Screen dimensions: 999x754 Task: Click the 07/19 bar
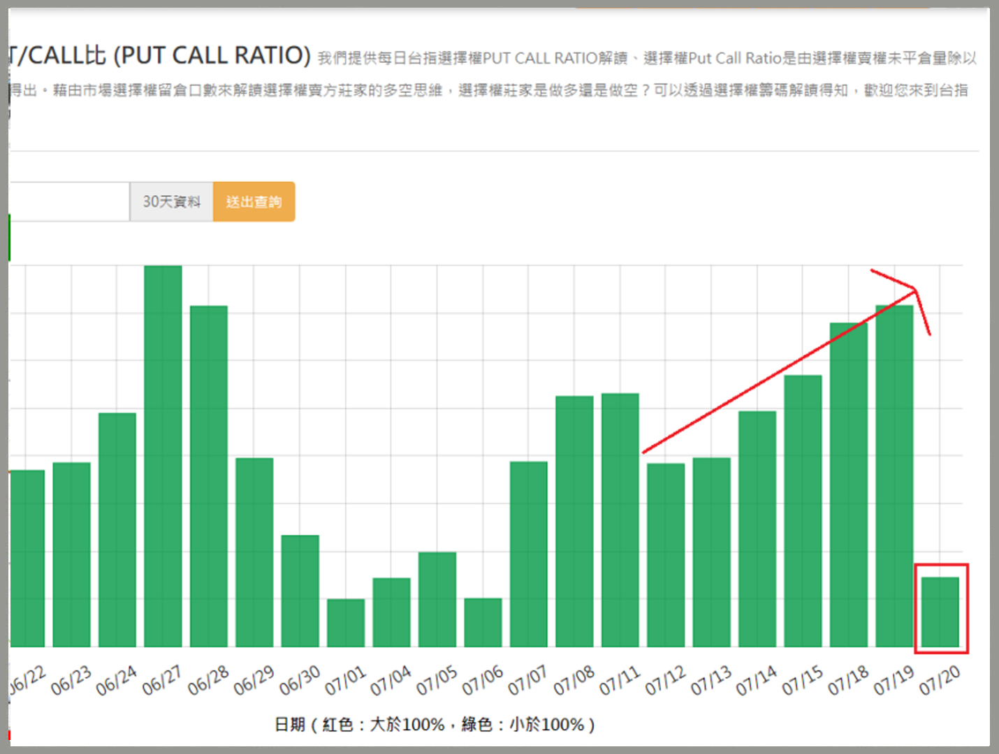tap(894, 476)
